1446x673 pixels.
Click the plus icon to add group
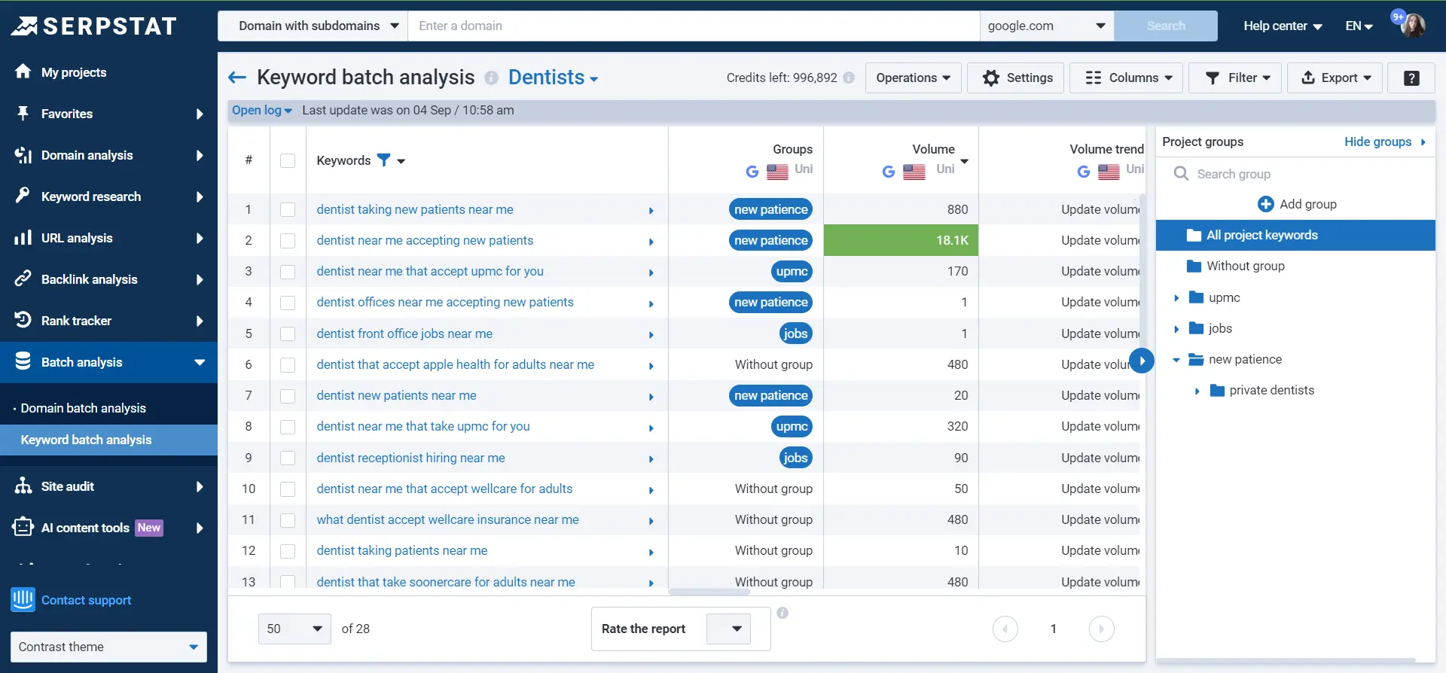click(x=1265, y=204)
